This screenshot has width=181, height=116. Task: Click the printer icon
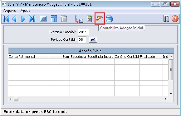coord(109,19)
